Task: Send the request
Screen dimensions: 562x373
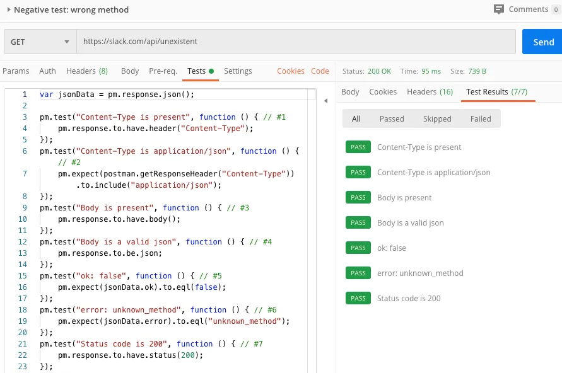Action: pos(543,42)
